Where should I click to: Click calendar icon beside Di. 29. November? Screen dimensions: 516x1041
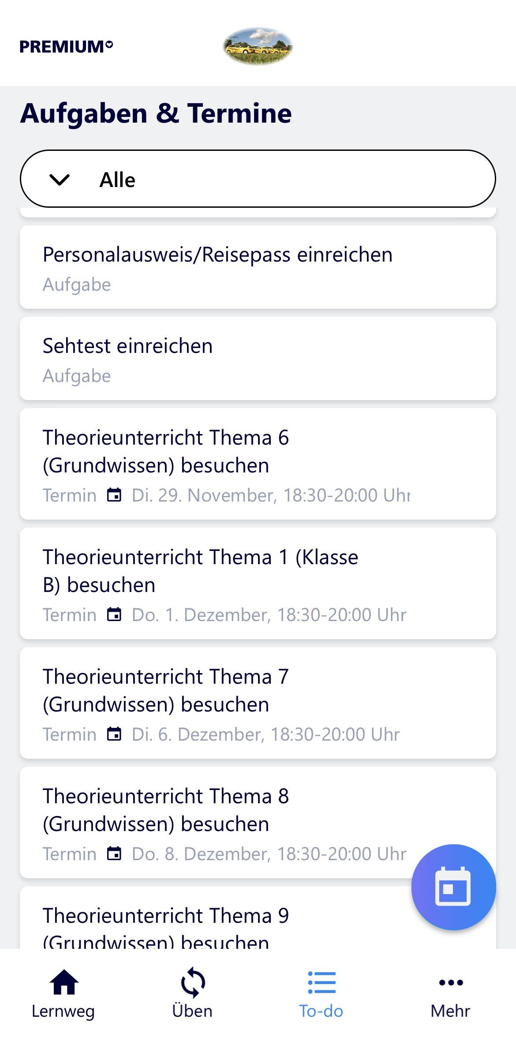[114, 495]
